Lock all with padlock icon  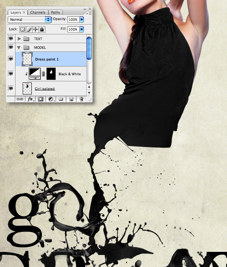(42, 29)
